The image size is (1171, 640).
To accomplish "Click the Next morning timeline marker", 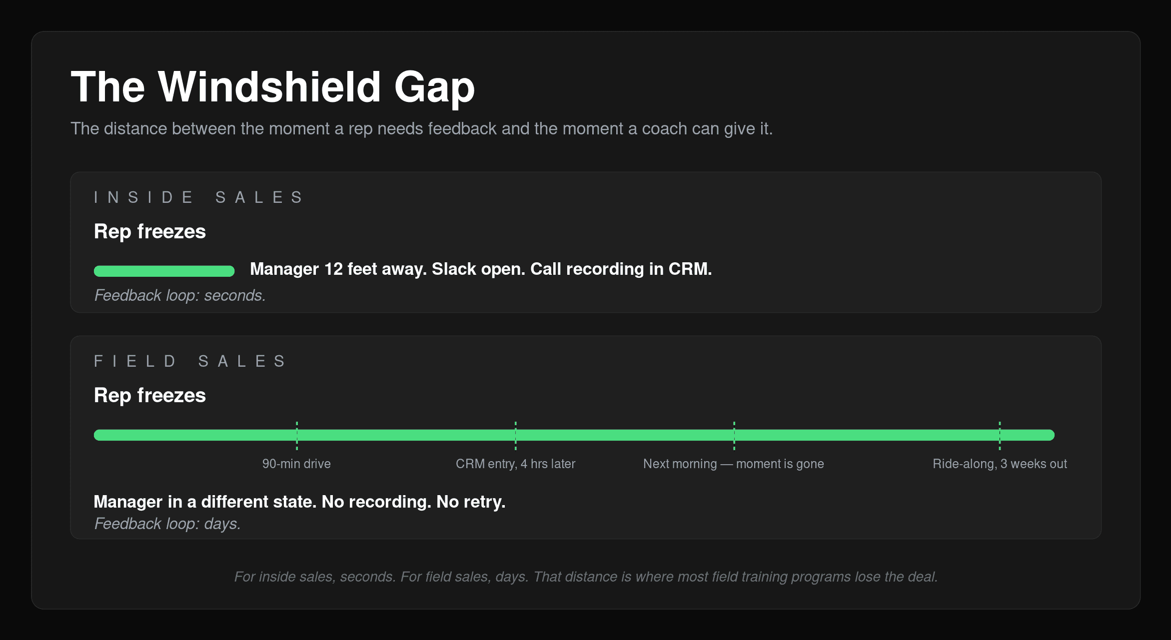I will 734,436.
